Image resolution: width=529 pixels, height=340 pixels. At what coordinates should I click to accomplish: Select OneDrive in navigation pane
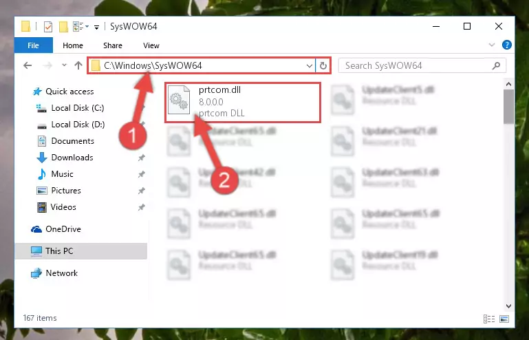56,229
